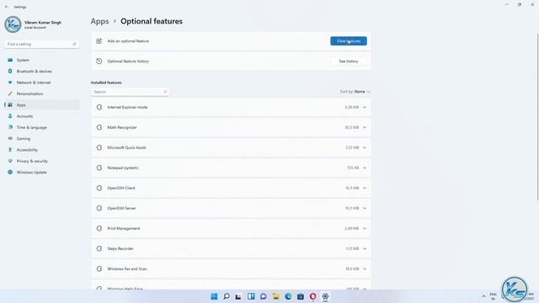Click the Gaming controller icon
The image size is (539, 303).
[10, 138]
